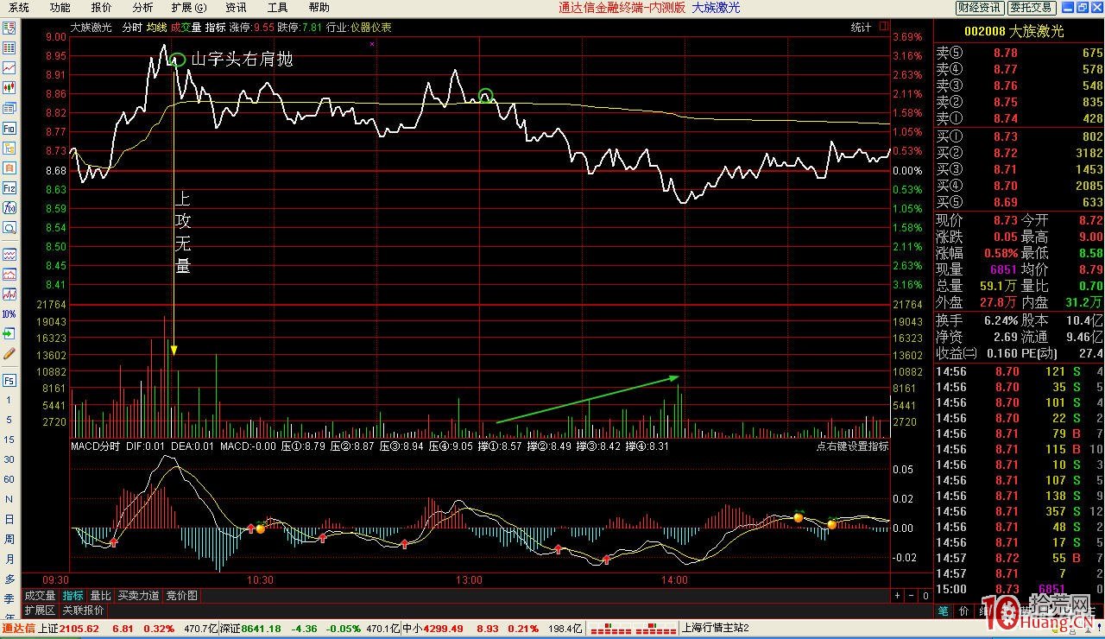Image resolution: width=1105 pixels, height=639 pixels.
Task: Switch to the 30-minute period
Action: [9, 460]
